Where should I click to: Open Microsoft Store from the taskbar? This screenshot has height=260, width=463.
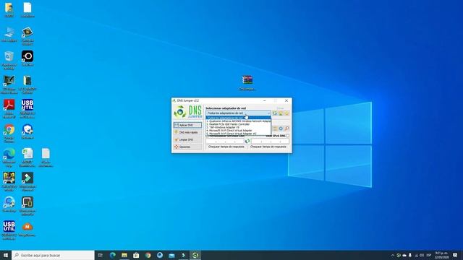coord(136,255)
